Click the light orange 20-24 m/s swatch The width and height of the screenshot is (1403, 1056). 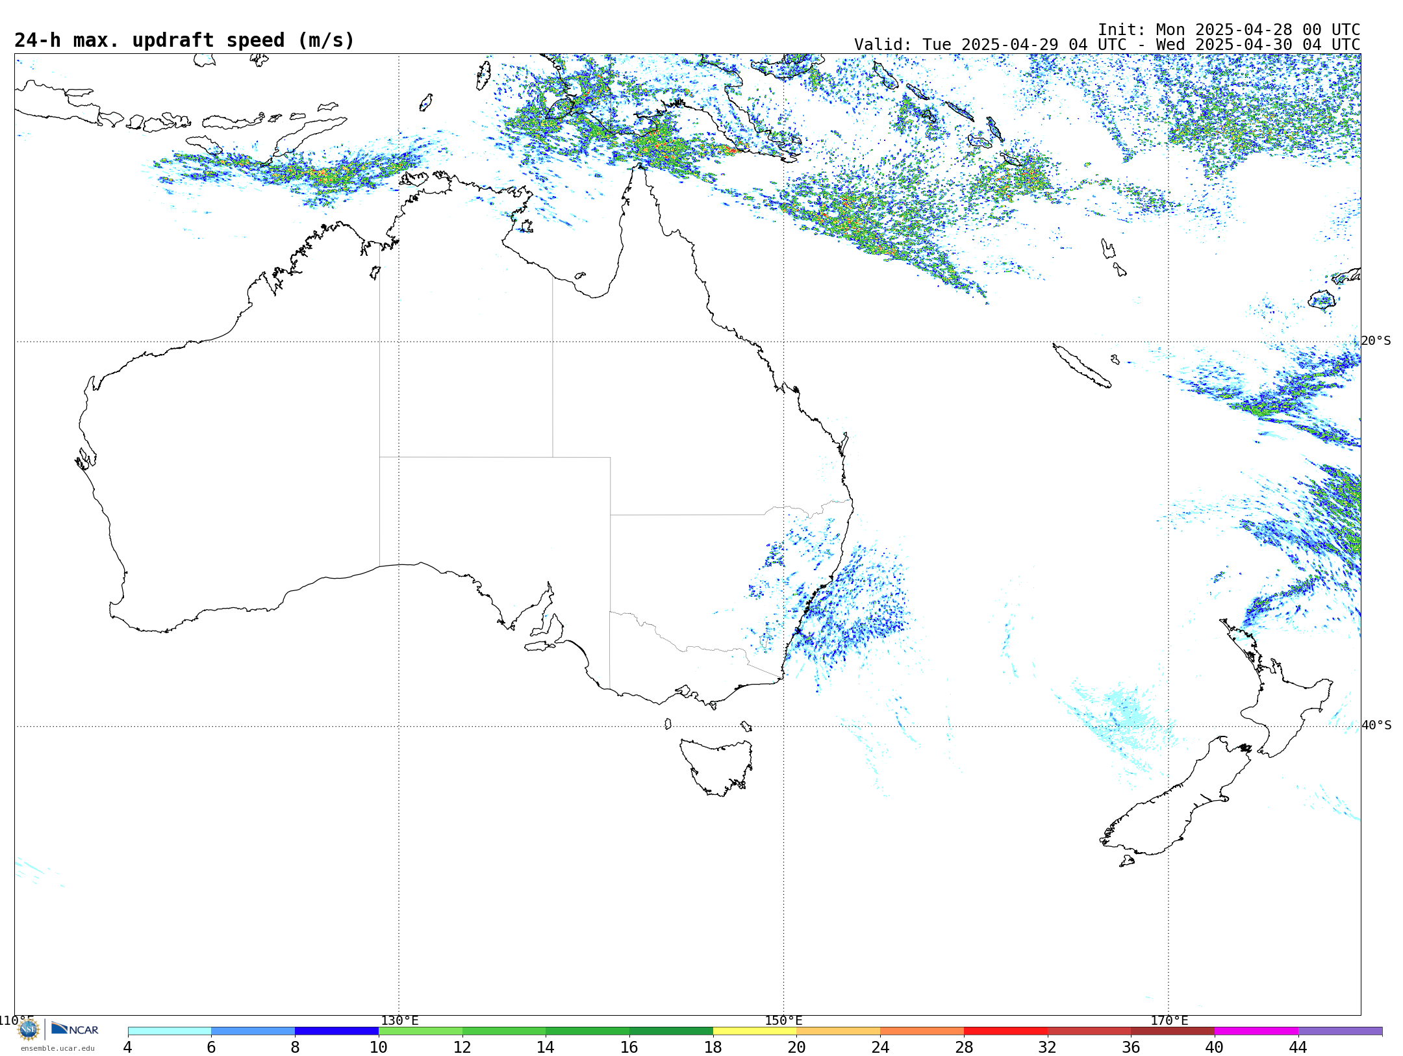tap(839, 1031)
